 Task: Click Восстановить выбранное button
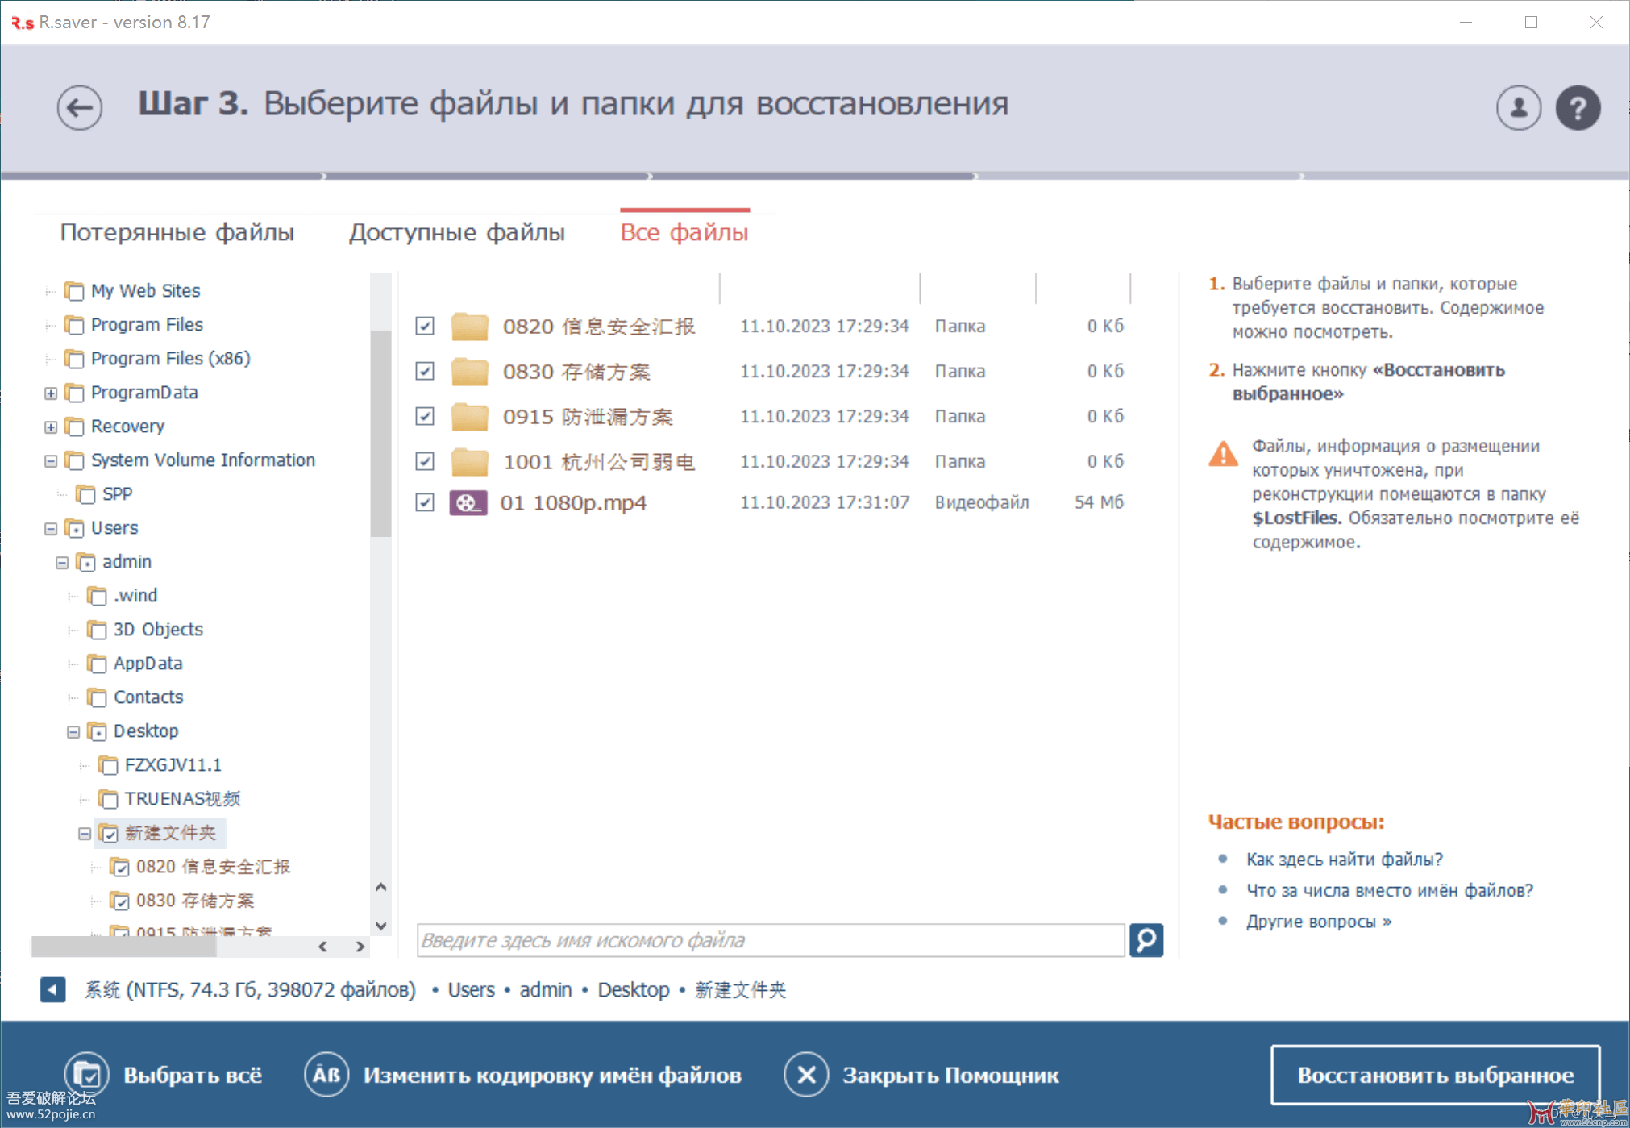(x=1435, y=1075)
